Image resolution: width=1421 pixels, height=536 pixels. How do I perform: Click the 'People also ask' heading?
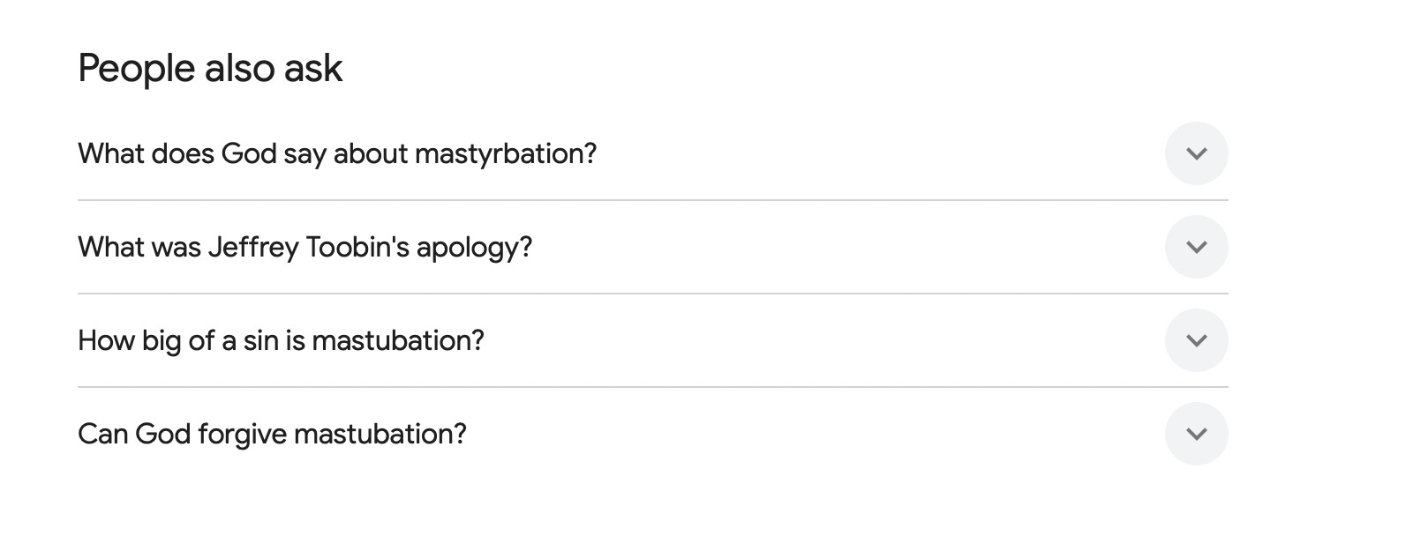[x=210, y=69]
